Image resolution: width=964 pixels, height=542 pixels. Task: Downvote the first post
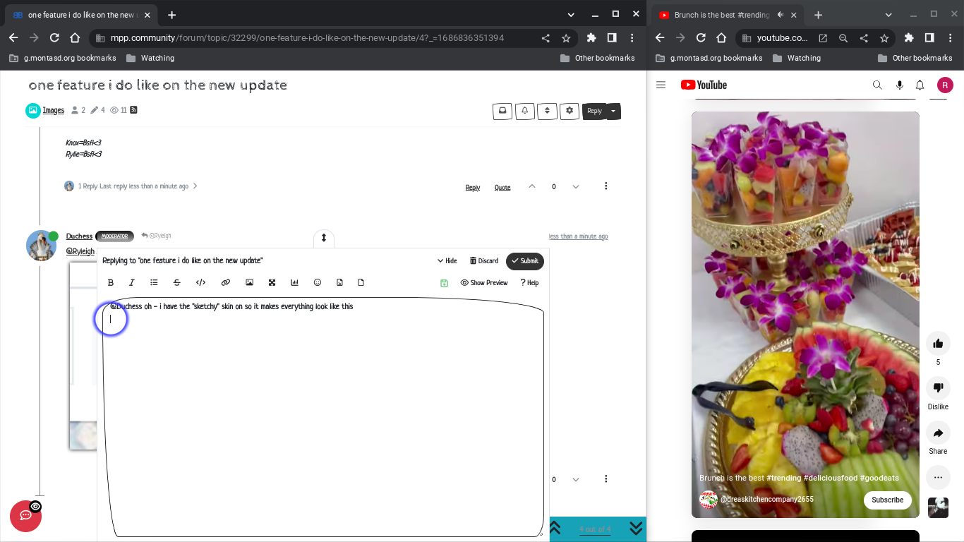(576, 186)
